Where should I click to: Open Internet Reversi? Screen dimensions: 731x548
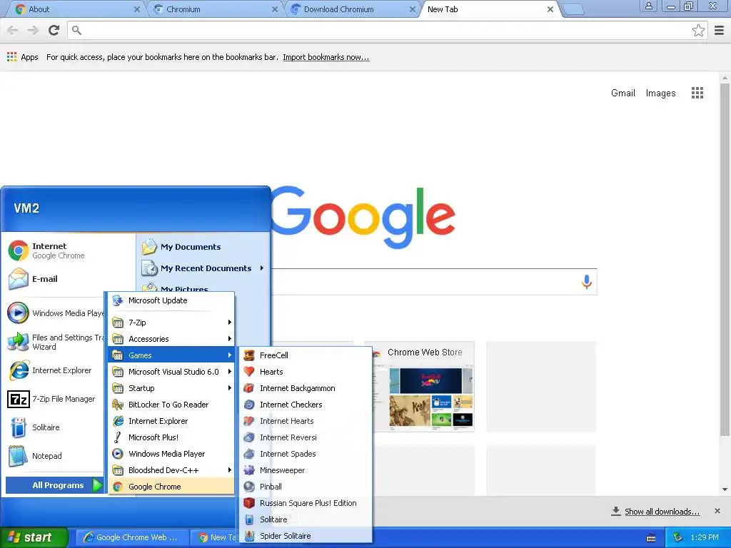[x=306, y=437]
